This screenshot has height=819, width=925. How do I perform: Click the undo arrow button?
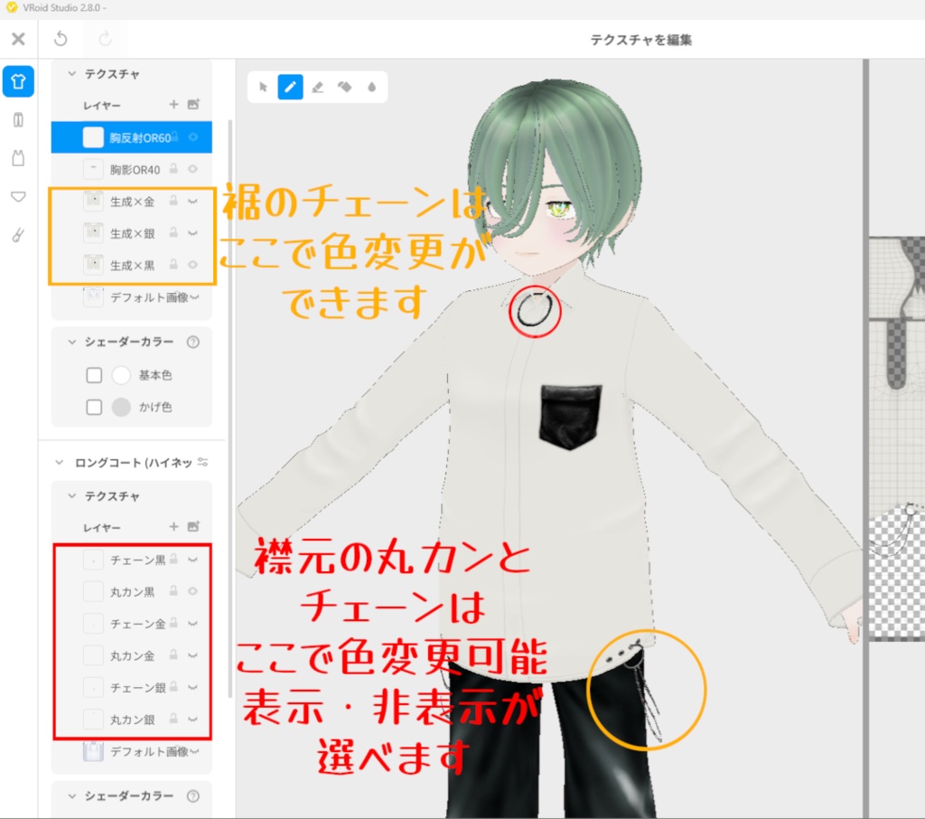[x=60, y=37]
